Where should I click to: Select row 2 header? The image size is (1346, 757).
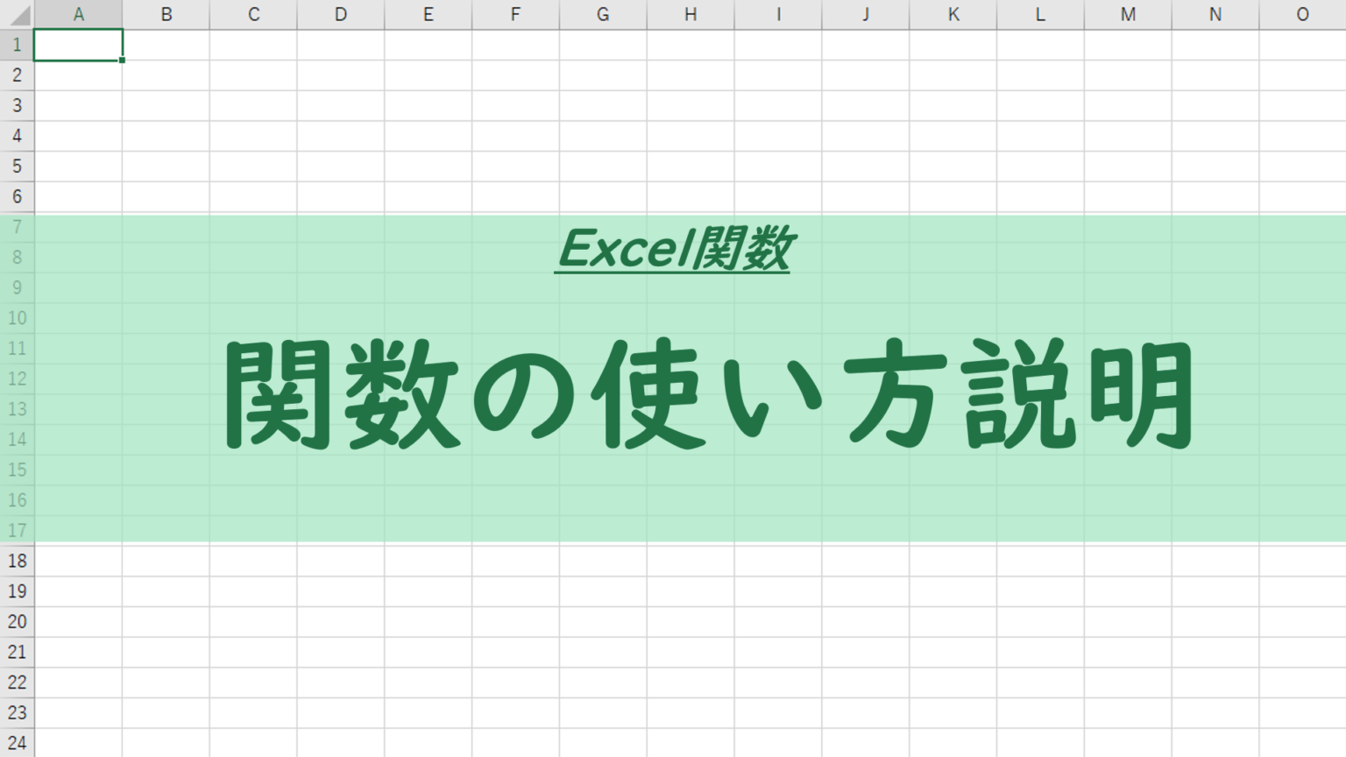17,75
